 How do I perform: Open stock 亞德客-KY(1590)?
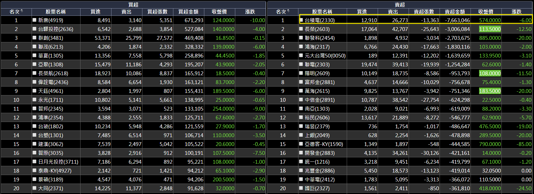(x=324, y=144)
